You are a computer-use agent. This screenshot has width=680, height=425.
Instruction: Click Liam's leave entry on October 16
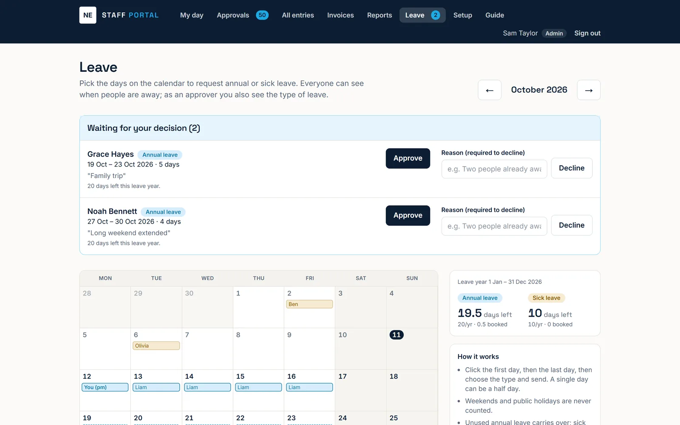309,387
